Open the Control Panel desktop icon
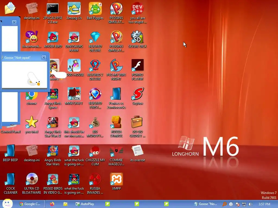The width and height of the screenshot is (278, 208). point(11,131)
